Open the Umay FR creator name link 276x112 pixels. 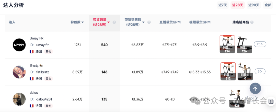point(37,38)
